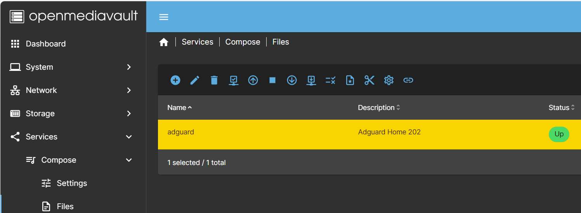Open Settings under Compose
This screenshot has height=213, width=581.
click(73, 183)
